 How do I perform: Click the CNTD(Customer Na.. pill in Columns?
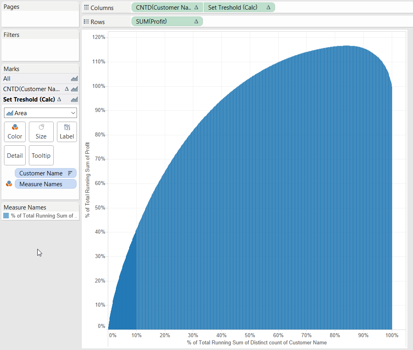(x=167, y=7)
